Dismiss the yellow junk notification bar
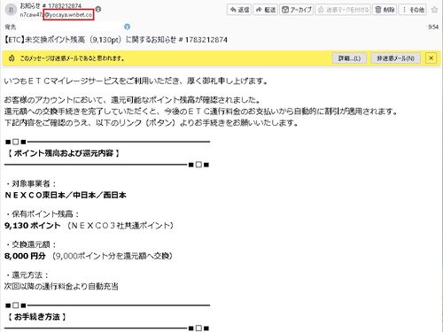The width and height of the screenshot is (443, 332). 431,58
